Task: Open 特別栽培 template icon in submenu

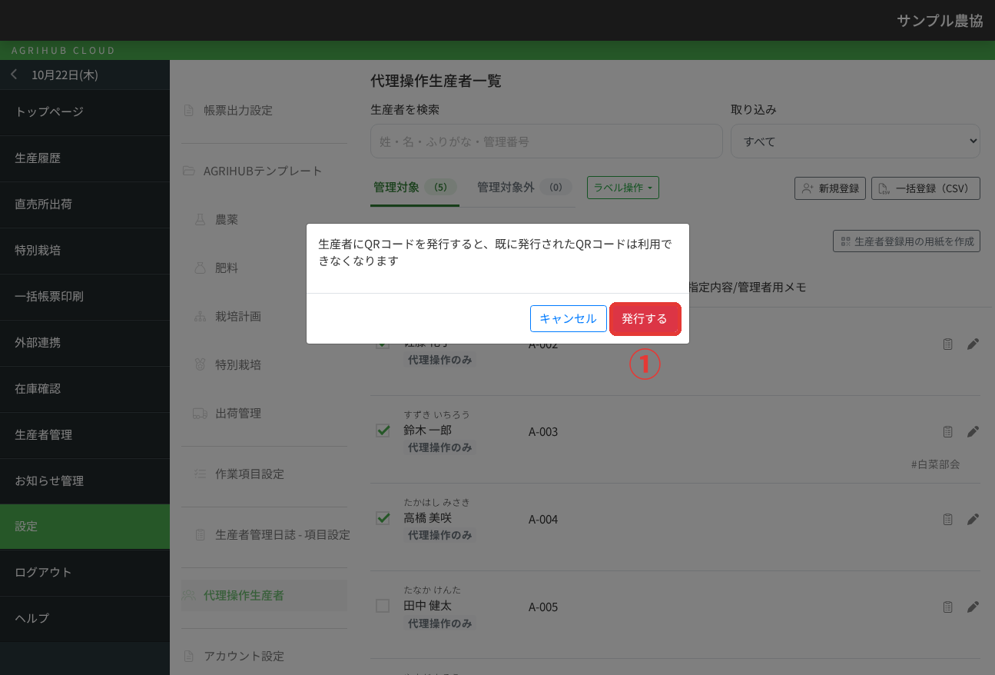Action: click(200, 365)
